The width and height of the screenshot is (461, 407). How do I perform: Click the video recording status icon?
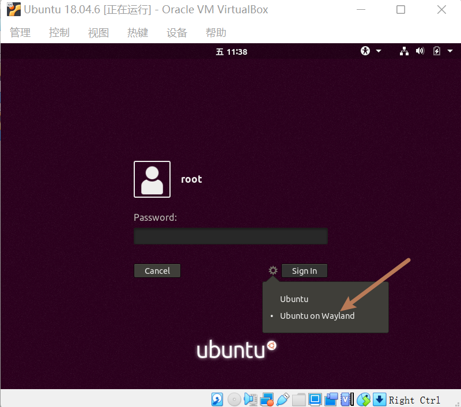tap(331, 400)
